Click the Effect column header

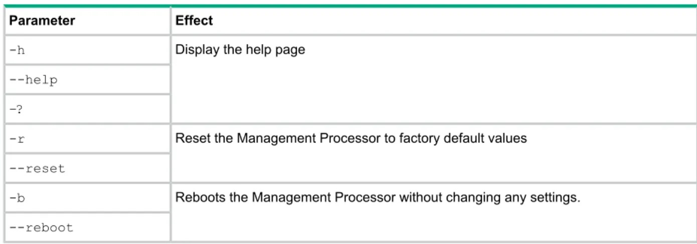(194, 20)
